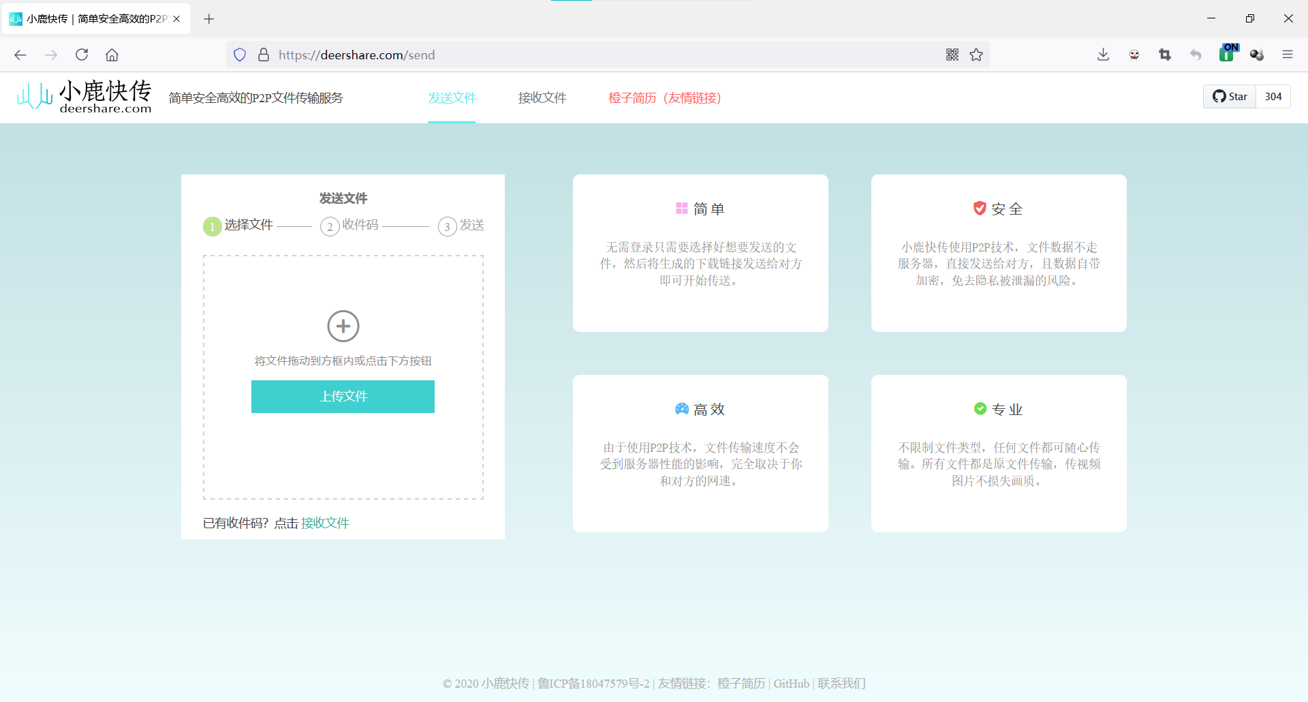The height and width of the screenshot is (702, 1308).
Task: Select the 小鹿快传 browser tab
Action: click(95, 19)
